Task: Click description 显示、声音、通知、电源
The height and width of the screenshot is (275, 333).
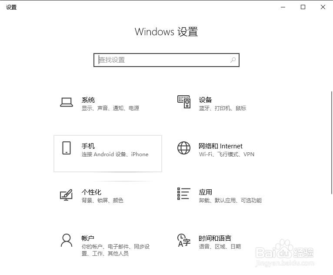Action: point(110,108)
